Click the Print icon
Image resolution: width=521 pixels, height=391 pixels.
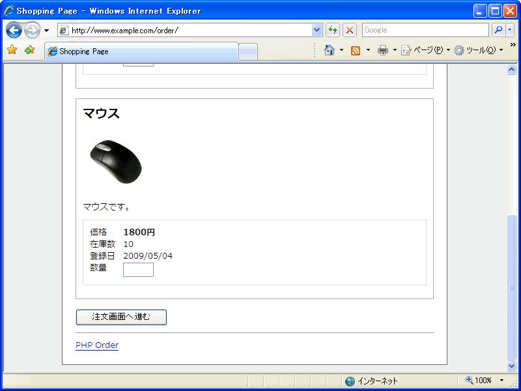click(x=383, y=50)
